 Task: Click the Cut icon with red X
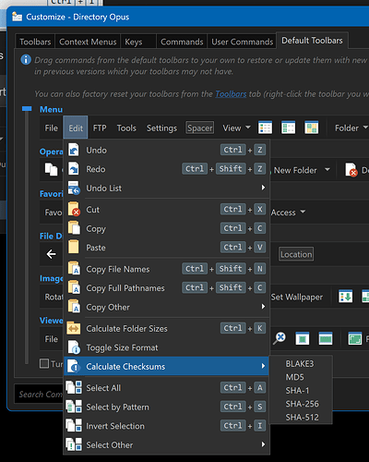tap(74, 209)
